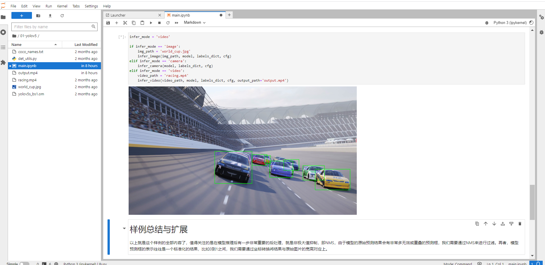Select det_utils.py in the file list
Screen dimensions: 545x265
point(54,59)
